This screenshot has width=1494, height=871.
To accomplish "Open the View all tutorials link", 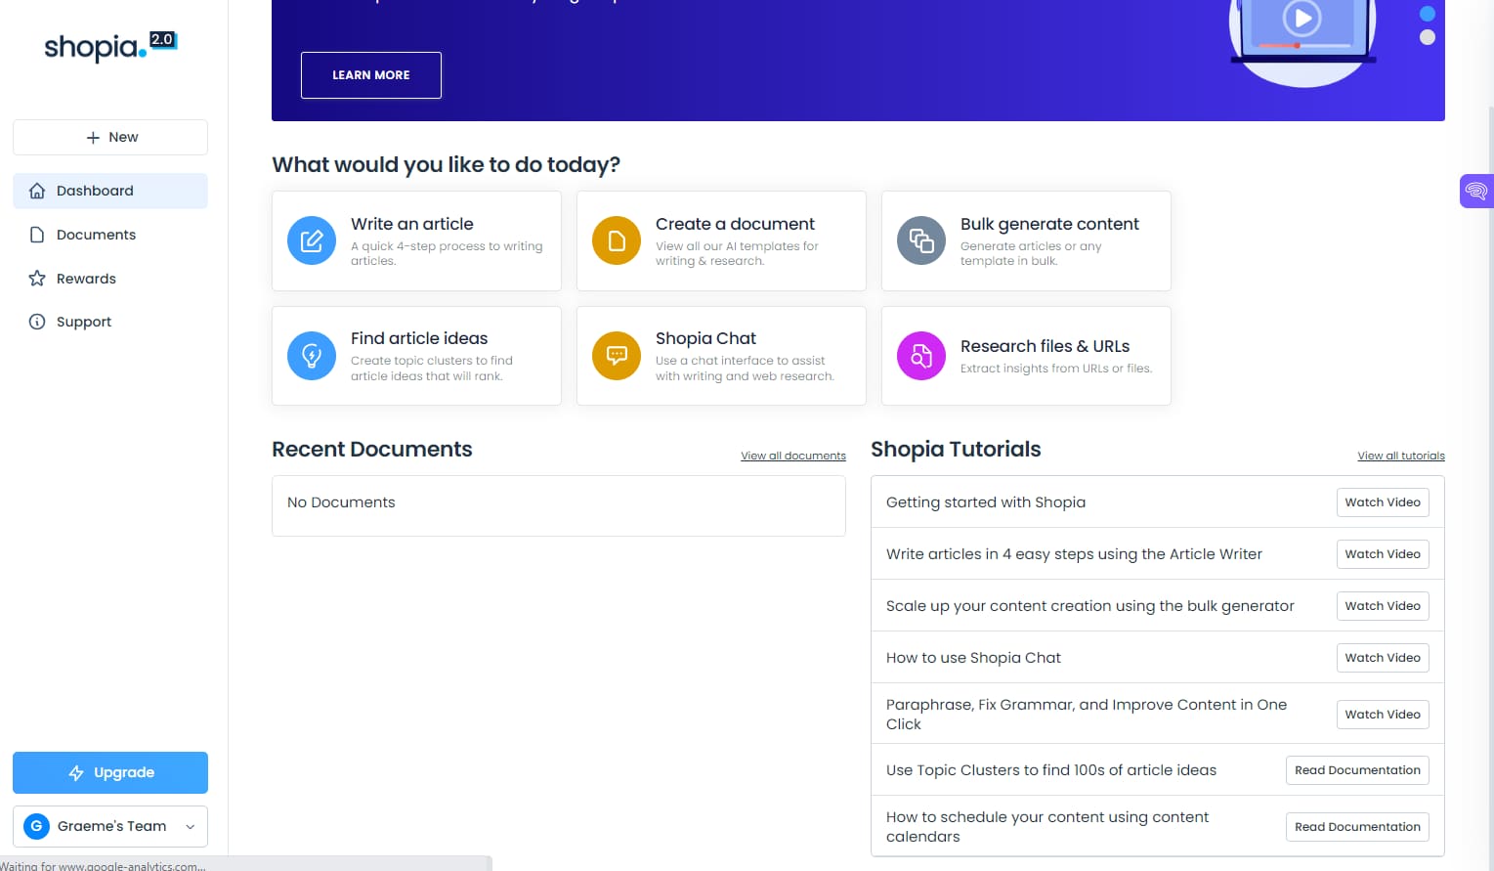I will 1401,456.
